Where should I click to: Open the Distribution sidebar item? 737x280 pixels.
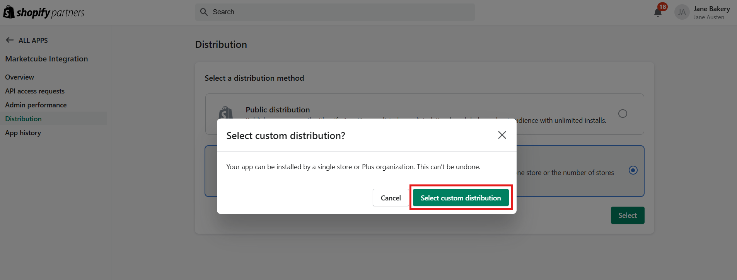point(54,119)
